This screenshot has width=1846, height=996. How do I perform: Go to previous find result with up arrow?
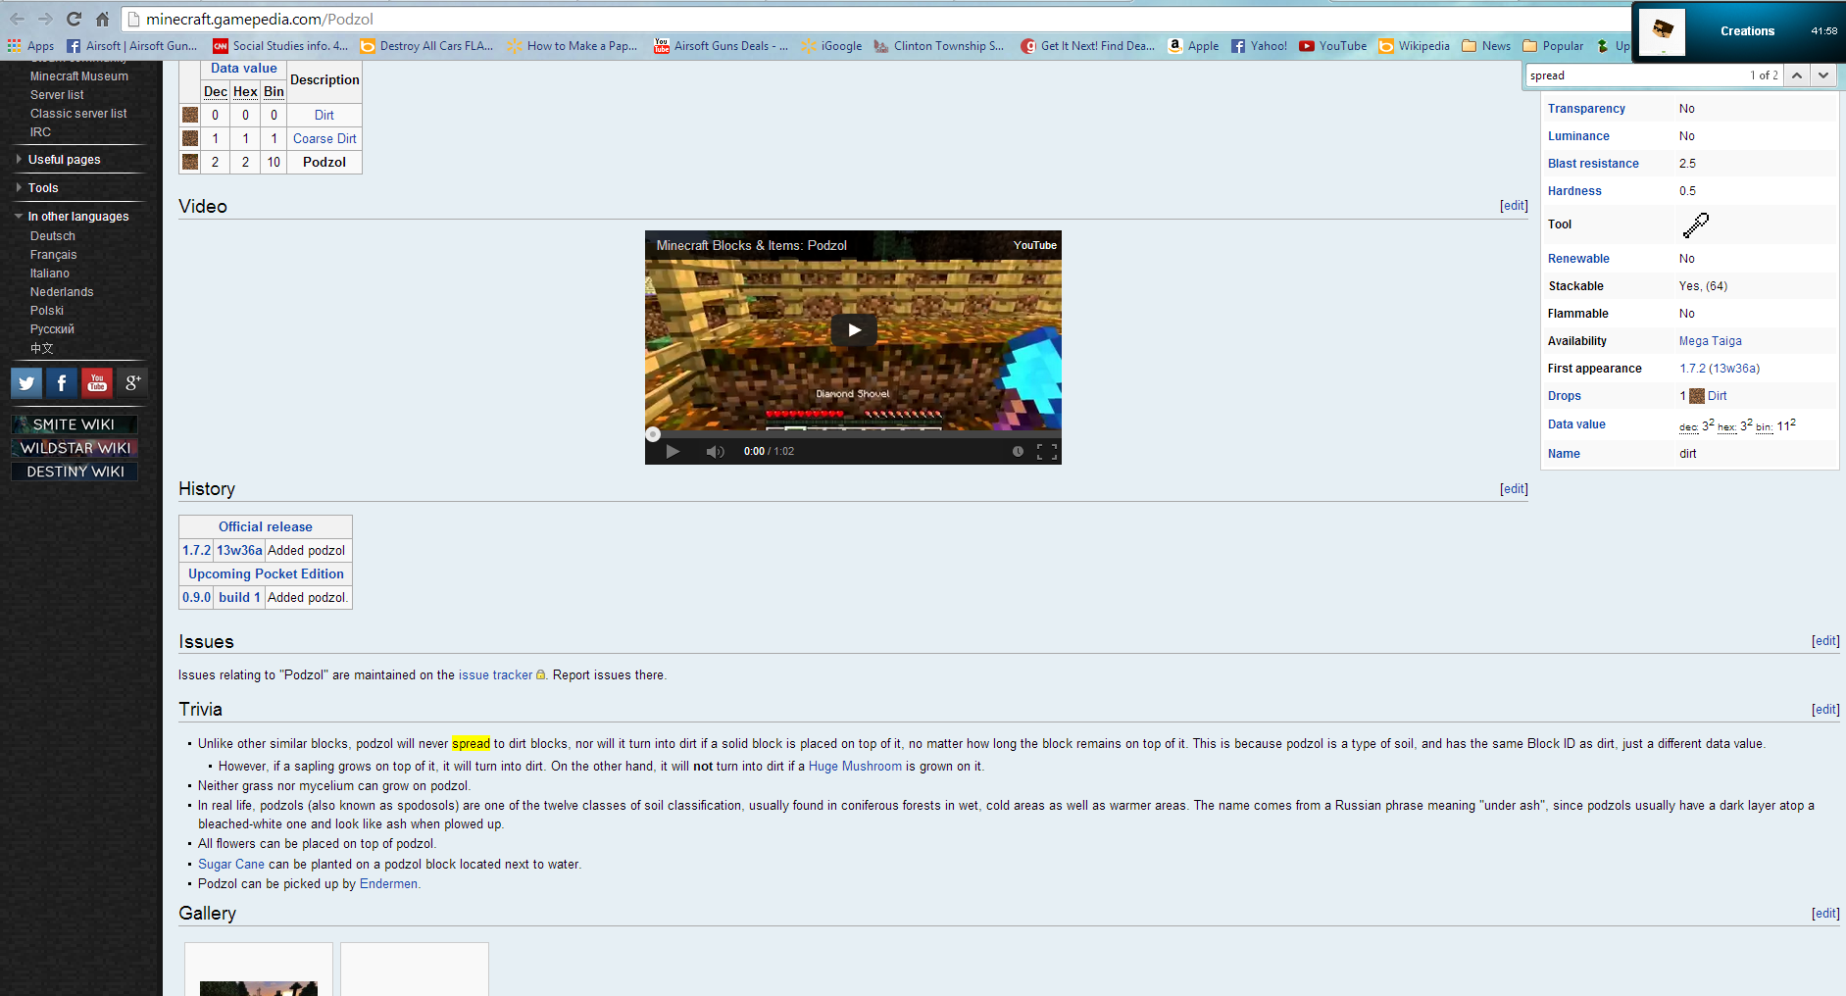click(1797, 75)
